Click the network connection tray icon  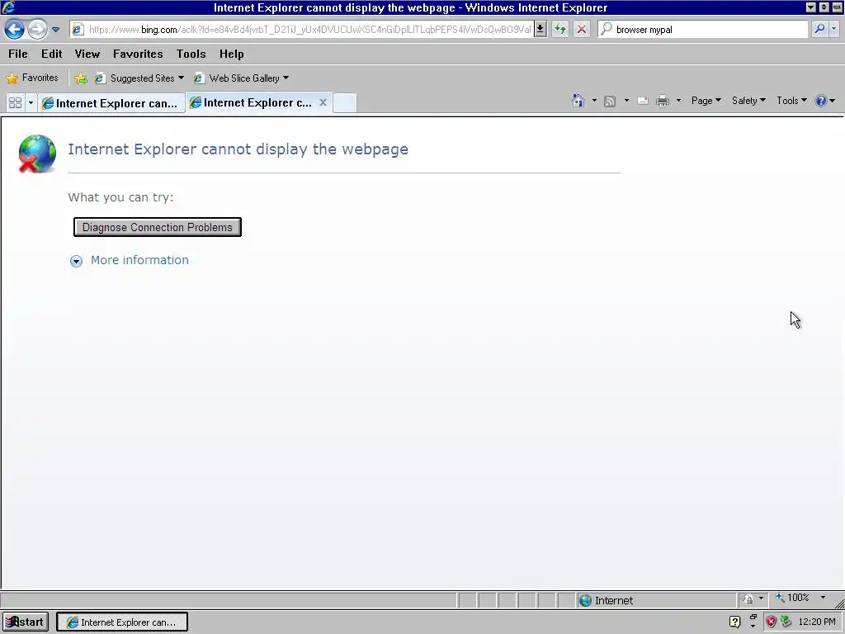786,622
